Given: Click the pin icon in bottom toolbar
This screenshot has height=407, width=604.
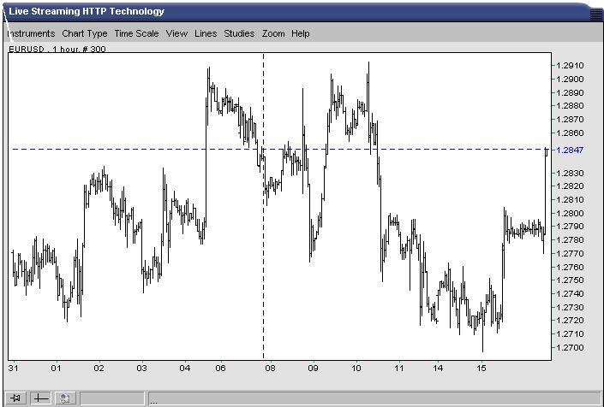Looking at the screenshot, I should (x=15, y=398).
